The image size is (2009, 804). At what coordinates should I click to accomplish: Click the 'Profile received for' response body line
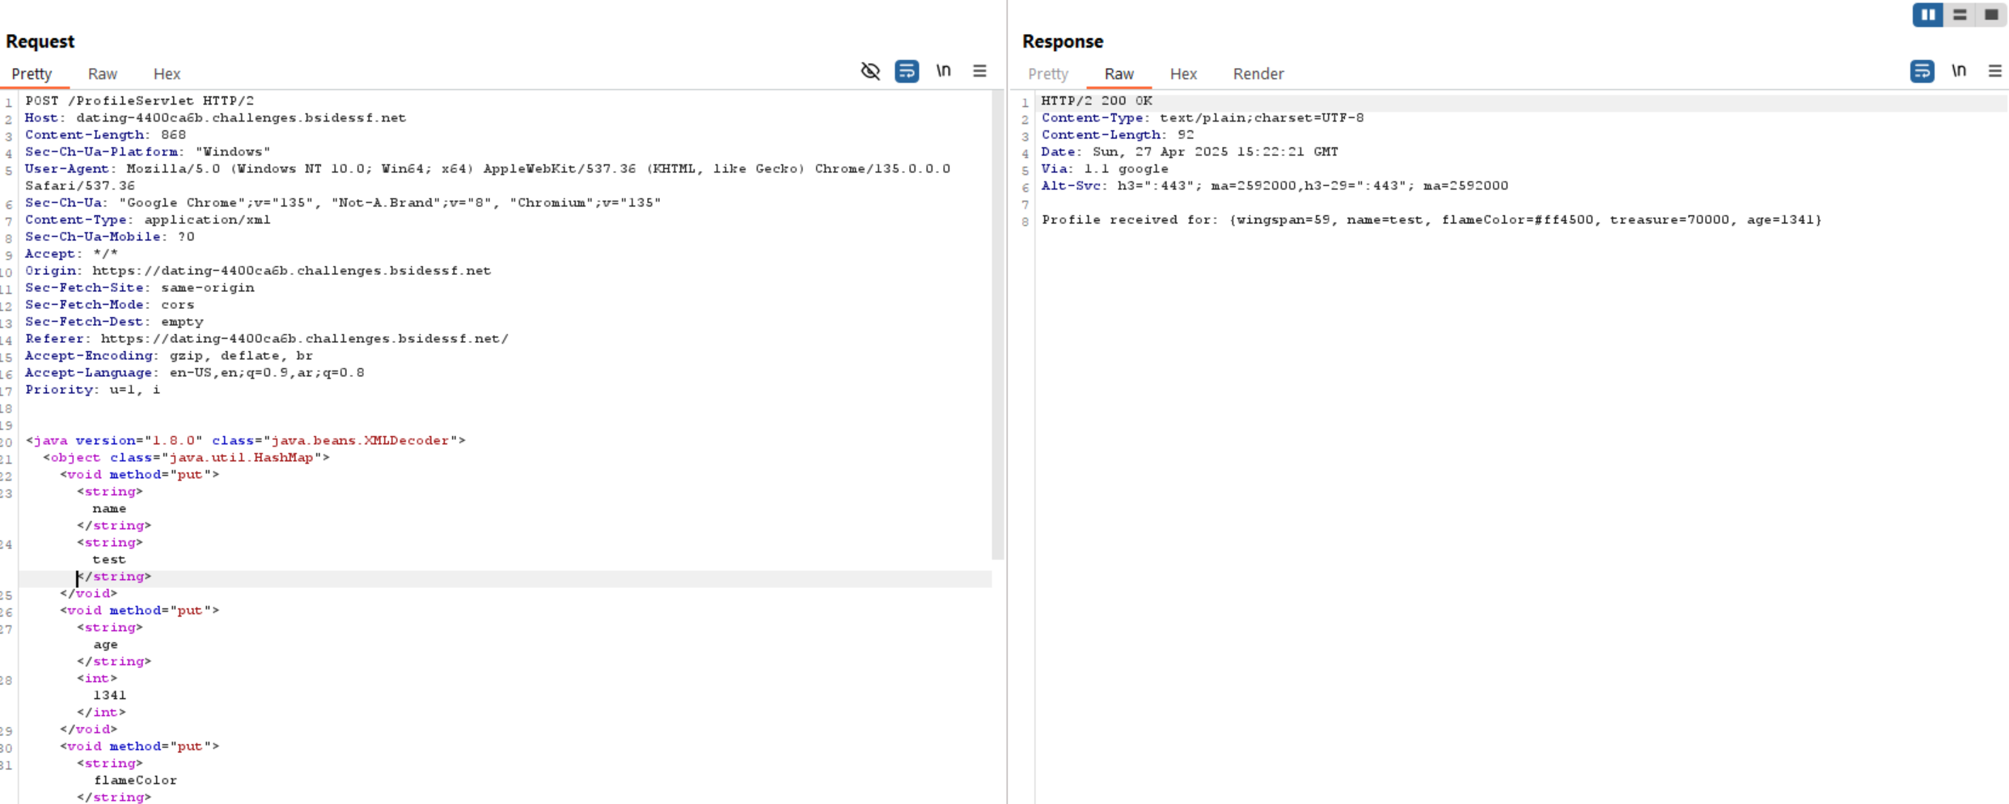click(x=1432, y=220)
